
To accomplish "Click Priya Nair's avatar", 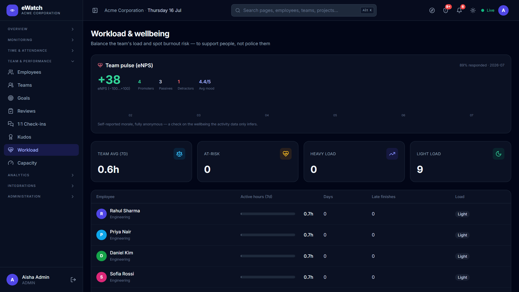I will 101,235.
